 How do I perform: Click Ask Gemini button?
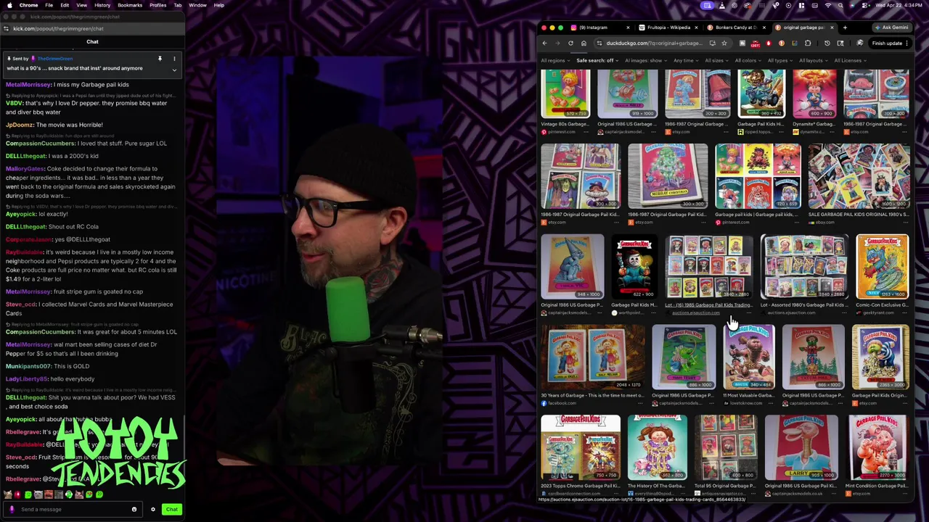tap(891, 28)
